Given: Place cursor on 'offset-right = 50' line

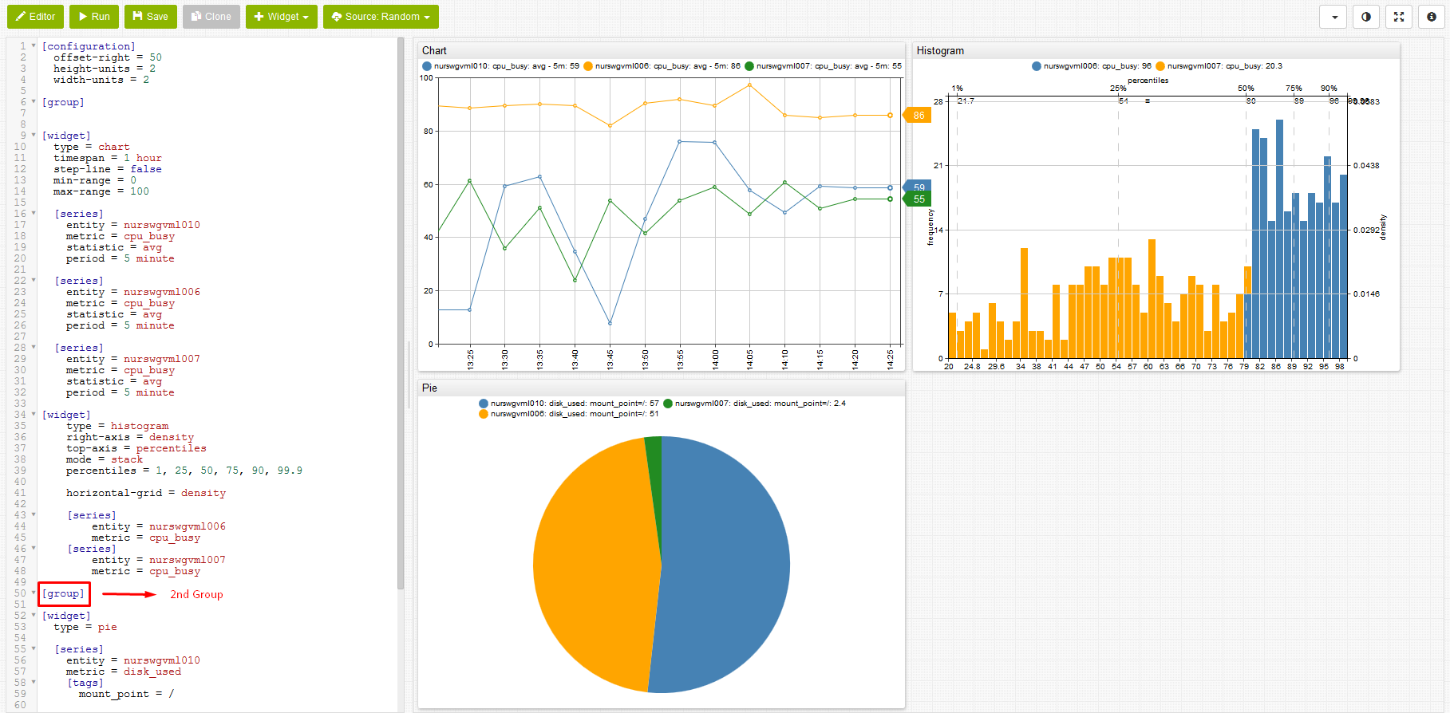Looking at the screenshot, I should click(108, 57).
